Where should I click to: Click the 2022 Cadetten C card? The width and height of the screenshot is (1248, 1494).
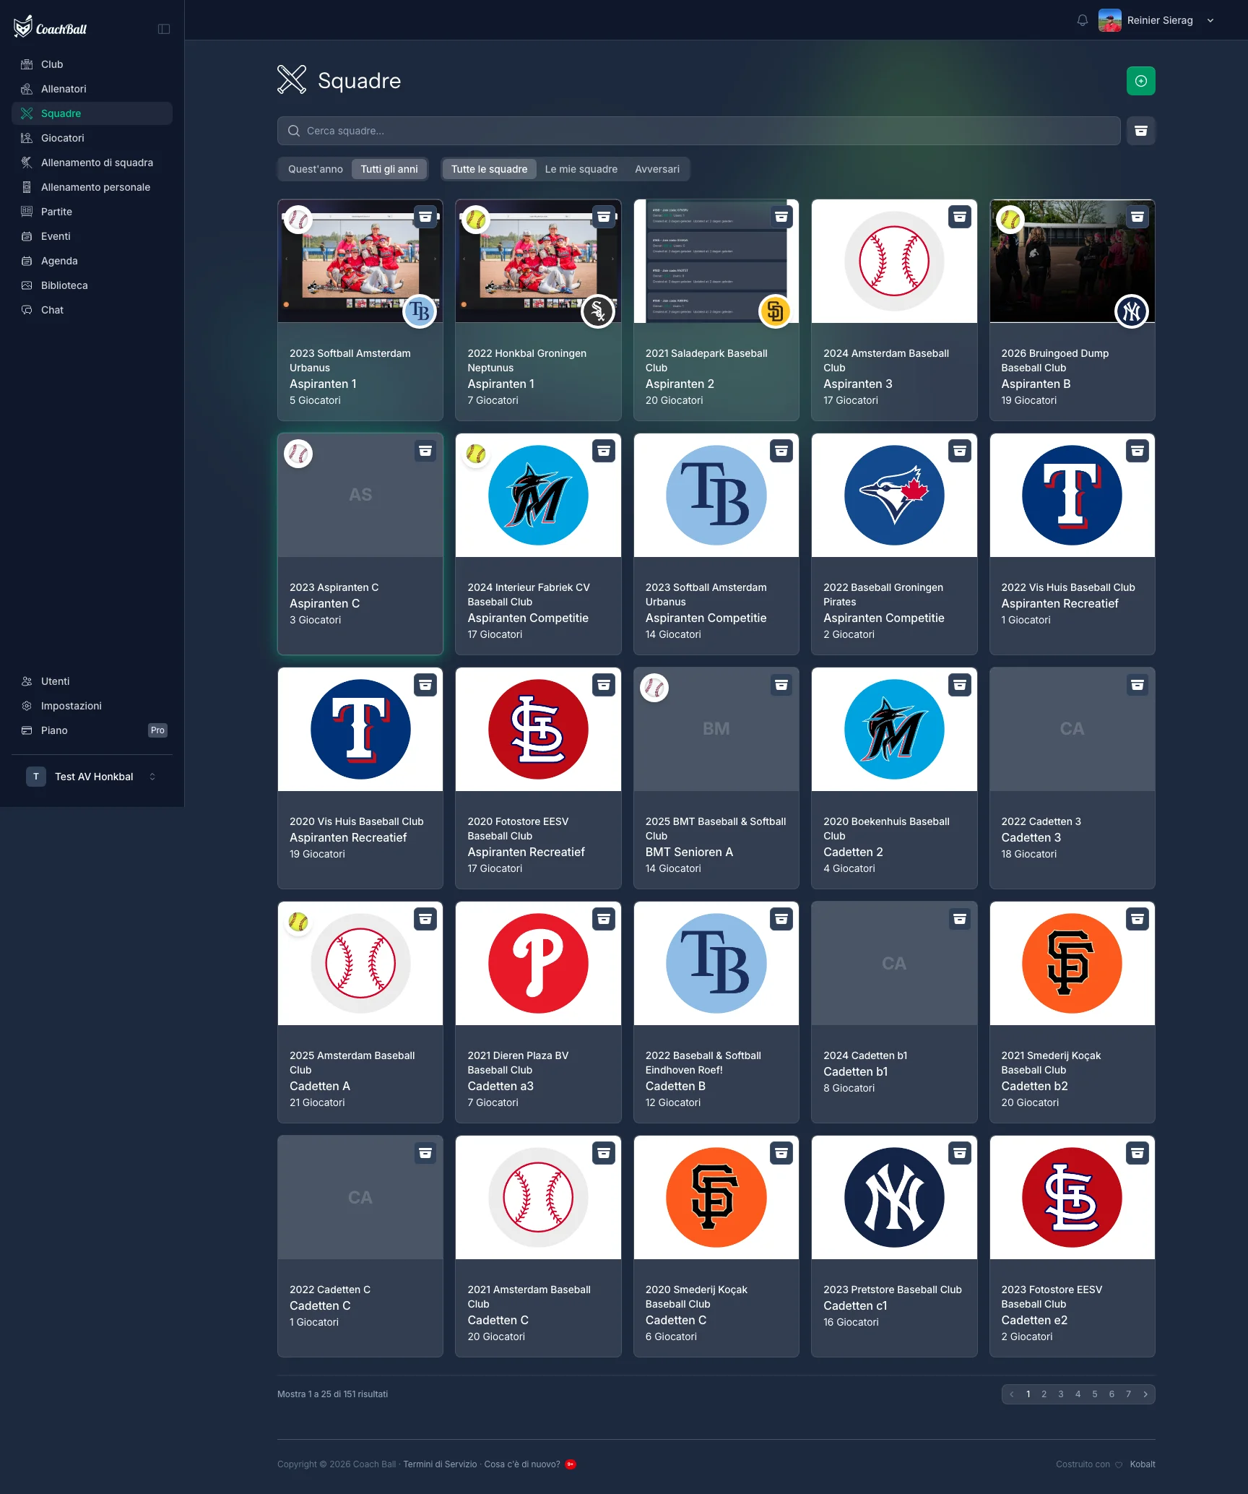pyautogui.click(x=360, y=1246)
